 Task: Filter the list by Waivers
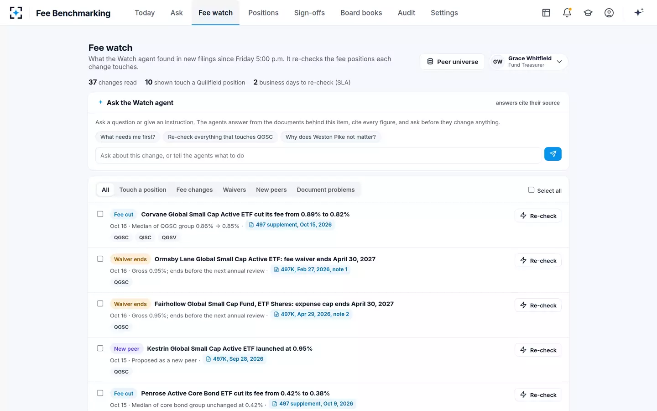(x=235, y=190)
